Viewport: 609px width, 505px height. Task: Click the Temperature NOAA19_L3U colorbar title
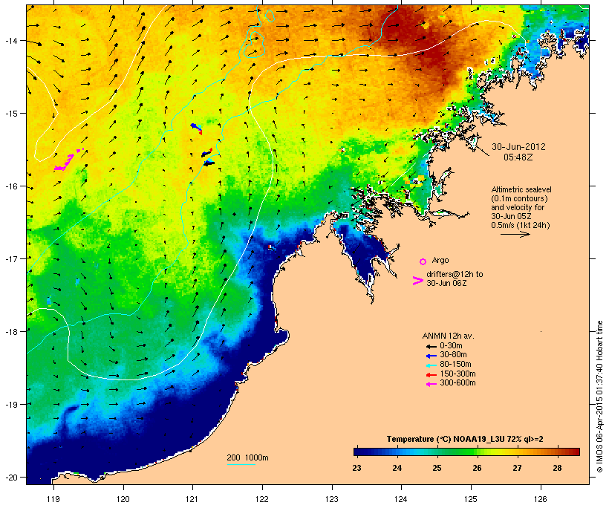point(465,439)
